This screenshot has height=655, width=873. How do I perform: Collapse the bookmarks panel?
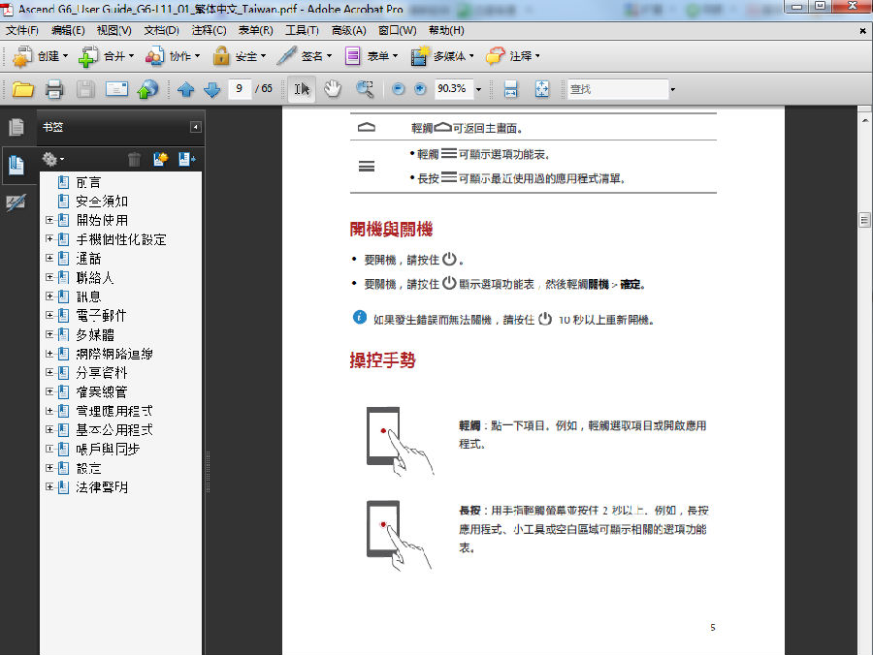pos(195,127)
